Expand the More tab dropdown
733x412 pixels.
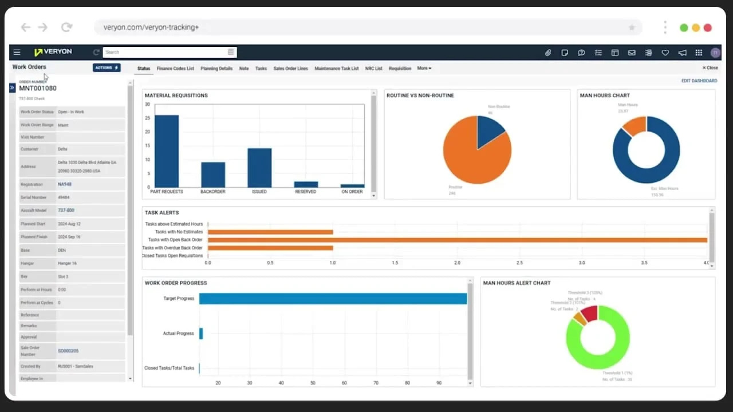click(x=424, y=68)
